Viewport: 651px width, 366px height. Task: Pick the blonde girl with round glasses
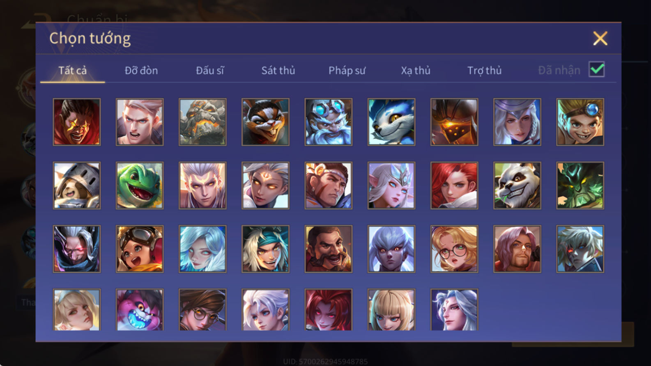(454, 249)
